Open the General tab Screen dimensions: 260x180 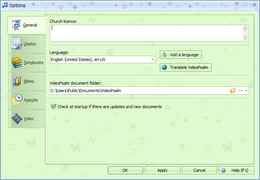(27, 25)
